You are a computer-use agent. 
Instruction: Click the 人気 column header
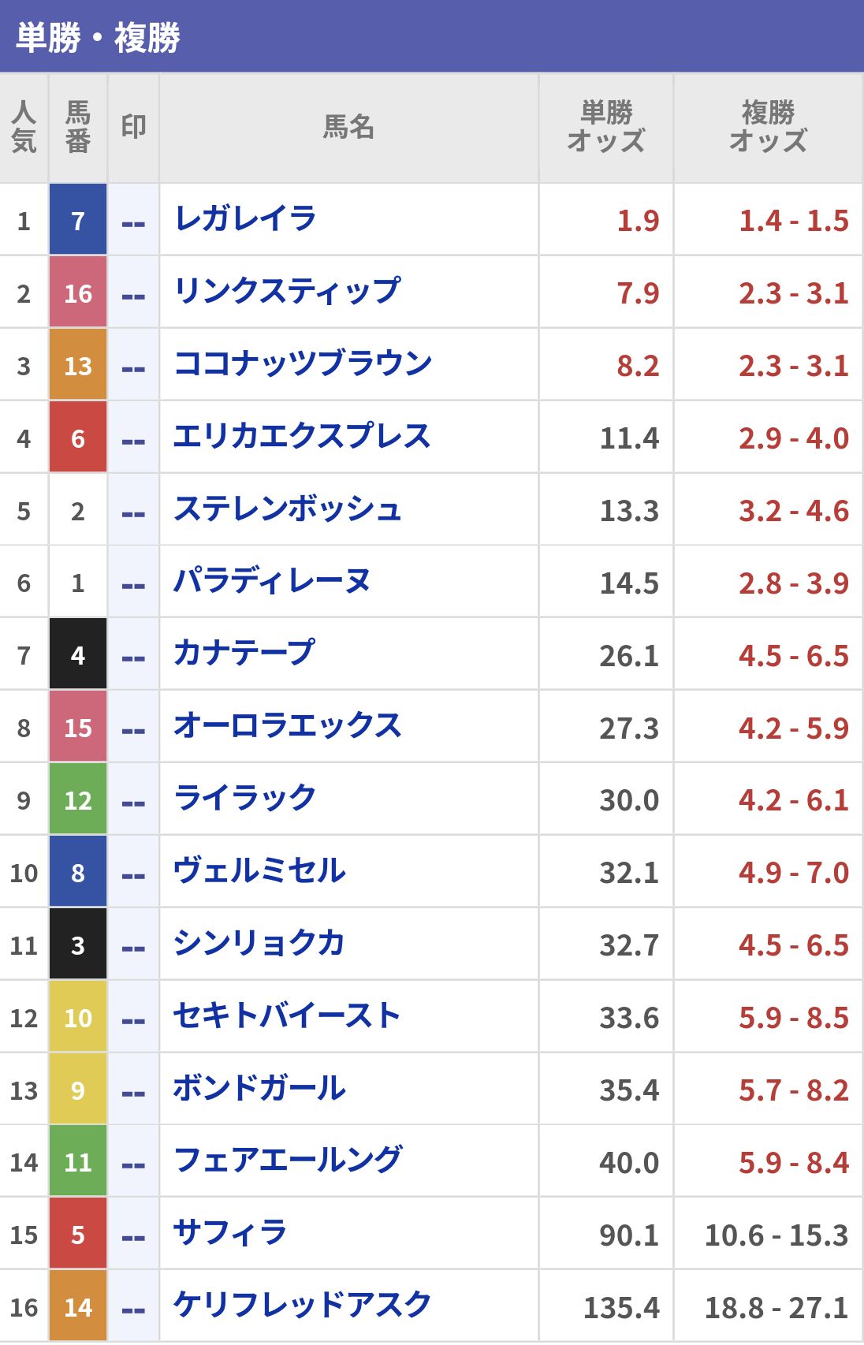(x=24, y=128)
